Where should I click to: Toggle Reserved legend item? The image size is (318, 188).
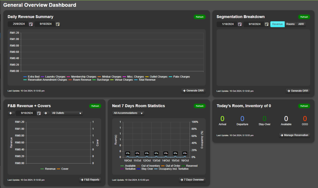pos(189,166)
